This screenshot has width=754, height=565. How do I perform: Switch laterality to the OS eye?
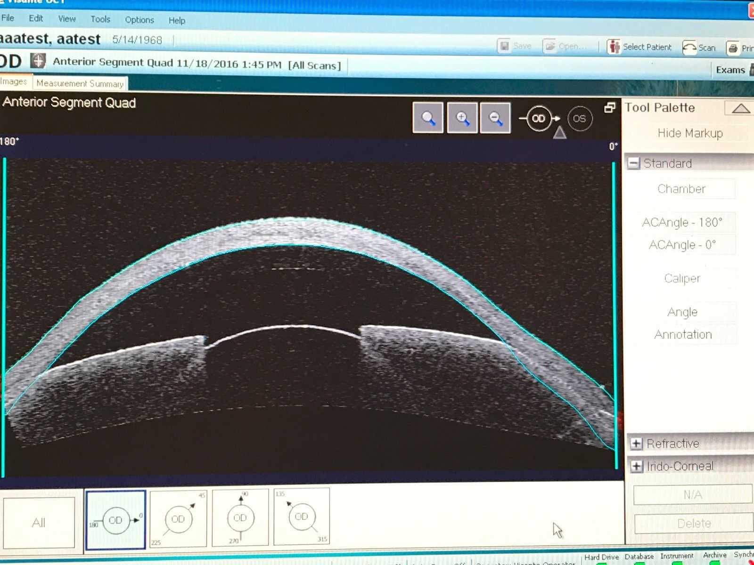point(579,119)
